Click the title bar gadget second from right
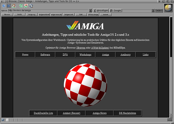 tap(168, 1)
